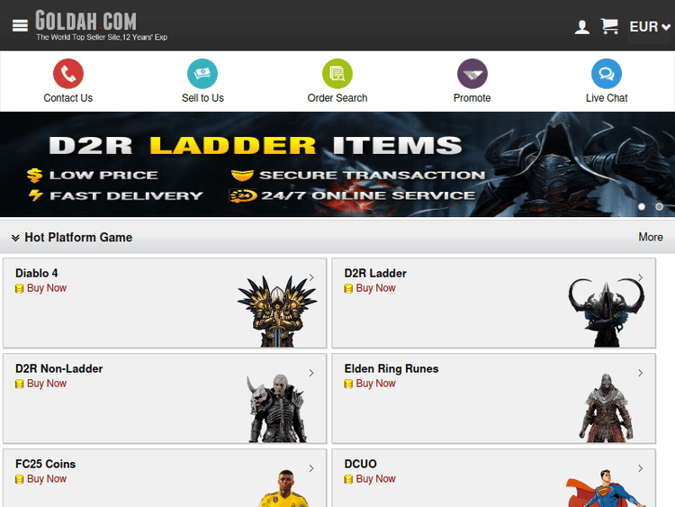Viewport: 675px width, 507px height.
Task: Click the Goldah.com logo
Action: 85,20
